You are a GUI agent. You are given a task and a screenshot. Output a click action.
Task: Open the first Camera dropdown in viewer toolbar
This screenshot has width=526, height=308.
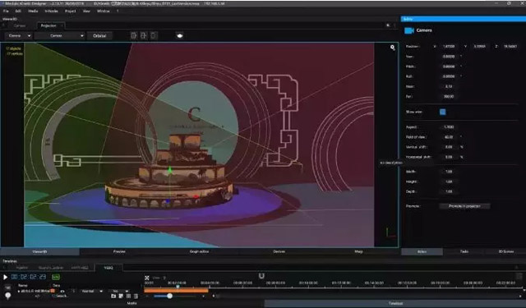pos(18,35)
